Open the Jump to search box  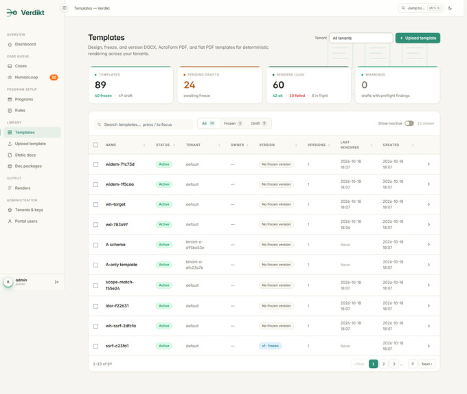point(420,8)
